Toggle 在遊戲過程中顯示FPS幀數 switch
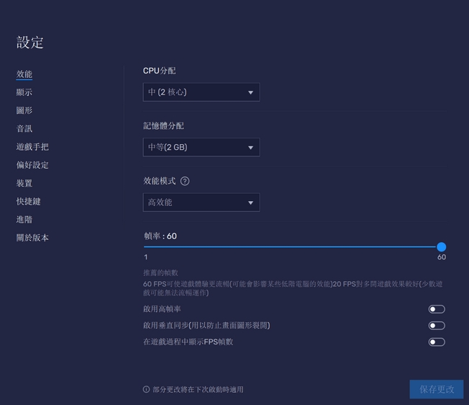This screenshot has width=469, height=405. (437, 342)
